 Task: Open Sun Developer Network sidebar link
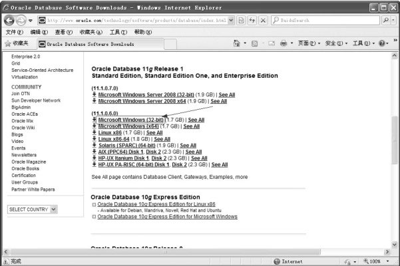(x=36, y=100)
